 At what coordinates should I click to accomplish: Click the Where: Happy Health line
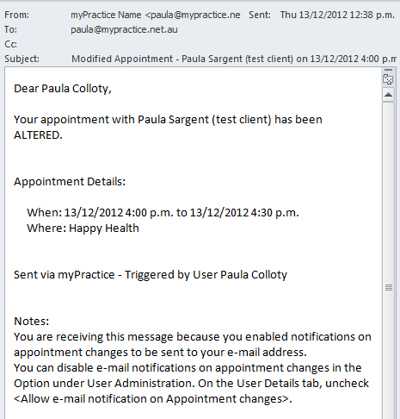(83, 228)
